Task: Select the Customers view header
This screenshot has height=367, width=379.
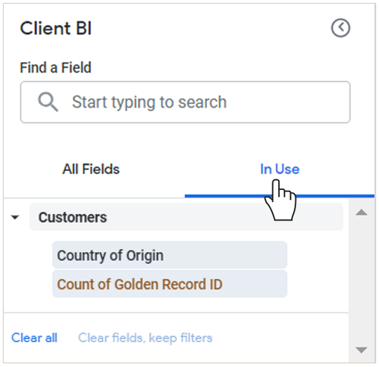Action: [x=186, y=217]
